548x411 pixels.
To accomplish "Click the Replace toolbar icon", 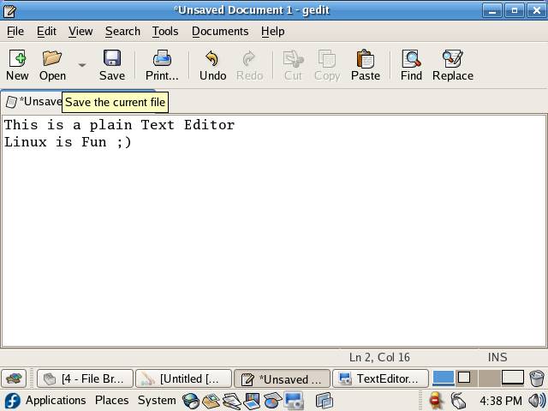I will [x=452, y=58].
